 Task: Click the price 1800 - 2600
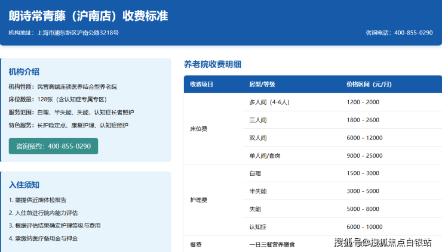(363, 120)
